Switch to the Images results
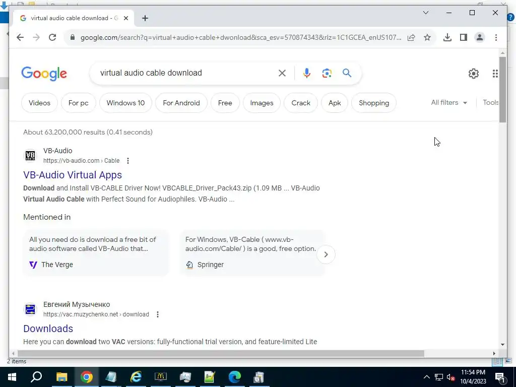 click(x=262, y=103)
